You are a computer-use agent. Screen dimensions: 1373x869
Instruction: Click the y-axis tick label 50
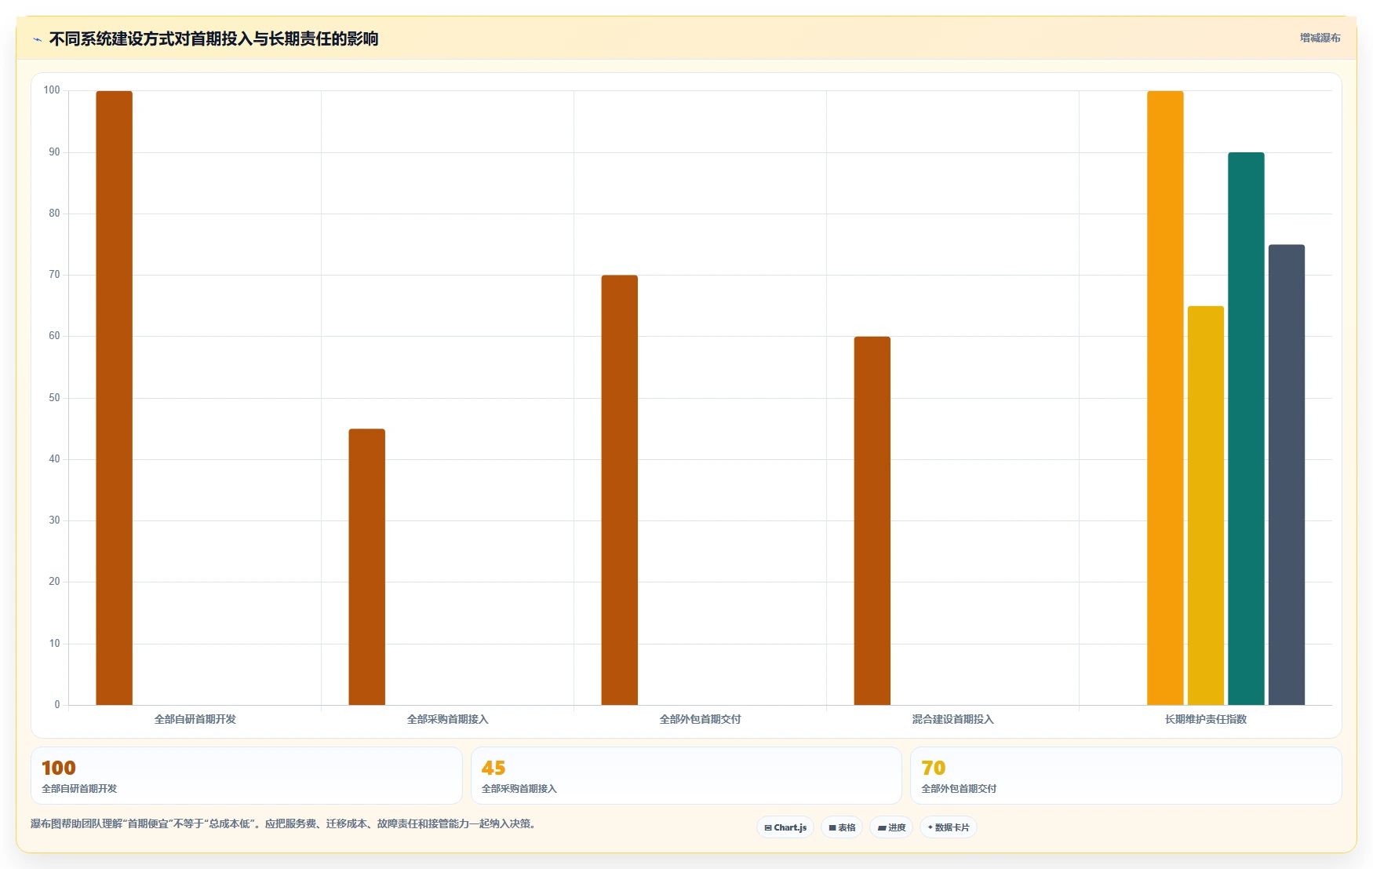(54, 398)
